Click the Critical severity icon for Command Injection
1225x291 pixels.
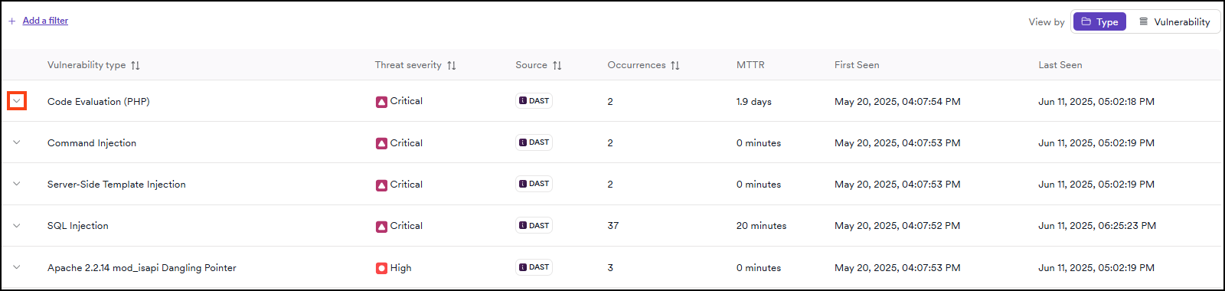(x=381, y=143)
